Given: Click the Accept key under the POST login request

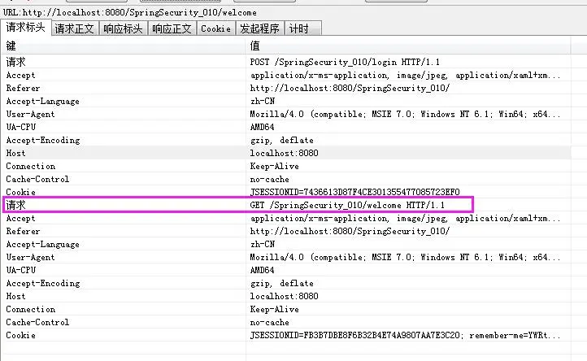Looking at the screenshot, I should point(20,76).
